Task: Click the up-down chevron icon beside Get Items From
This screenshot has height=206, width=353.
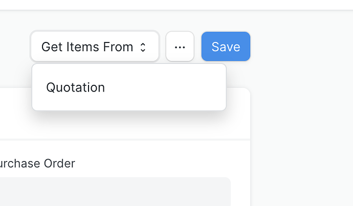Action: click(x=143, y=47)
